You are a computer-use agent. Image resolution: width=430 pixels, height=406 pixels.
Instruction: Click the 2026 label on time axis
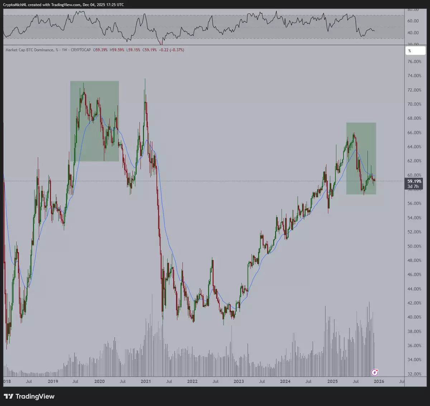379,381
